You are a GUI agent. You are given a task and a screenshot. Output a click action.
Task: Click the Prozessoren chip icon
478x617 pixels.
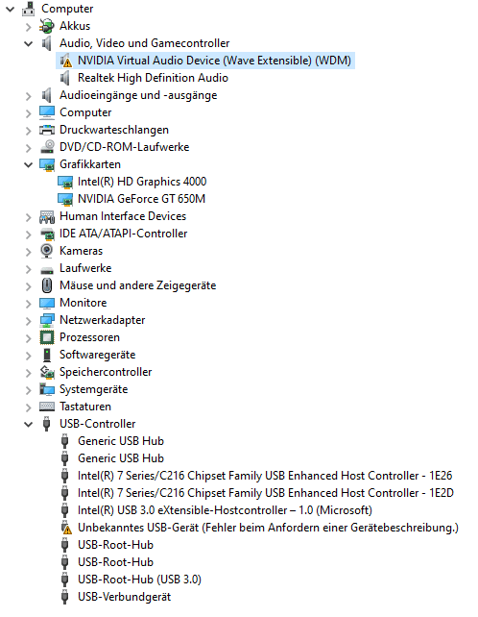coord(47,337)
